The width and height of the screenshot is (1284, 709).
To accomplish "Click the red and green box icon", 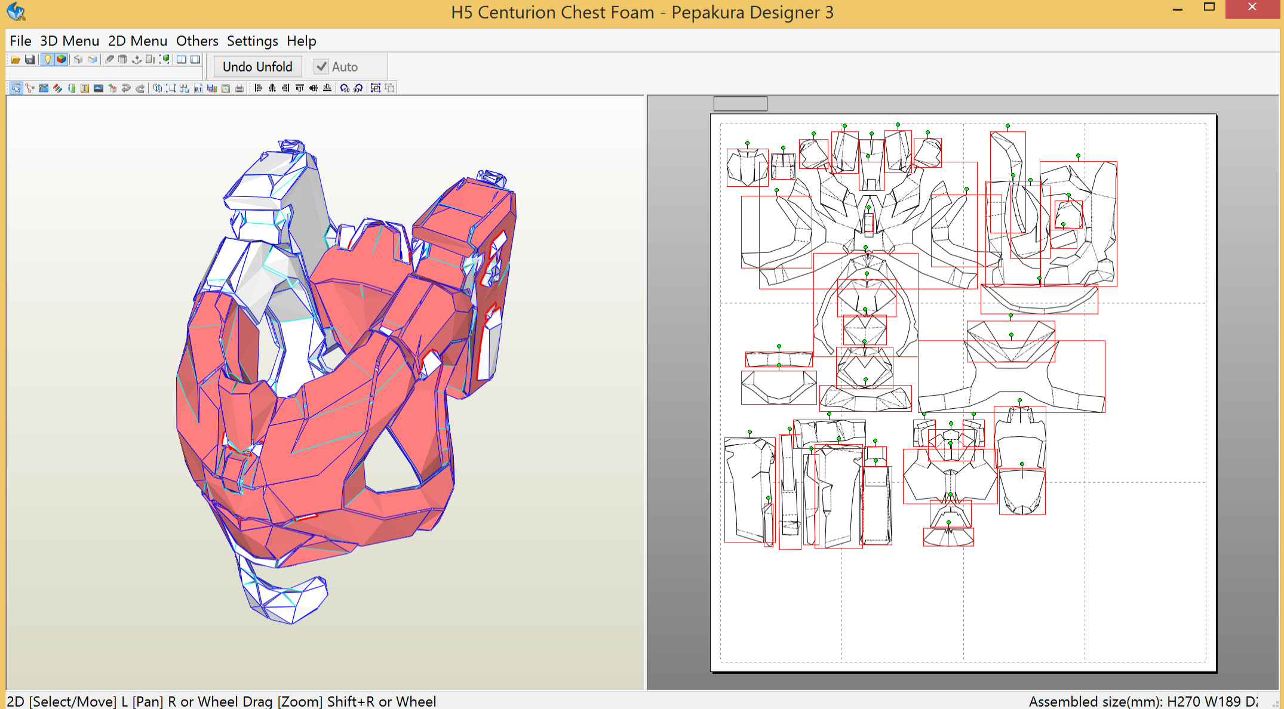I will 112,88.
